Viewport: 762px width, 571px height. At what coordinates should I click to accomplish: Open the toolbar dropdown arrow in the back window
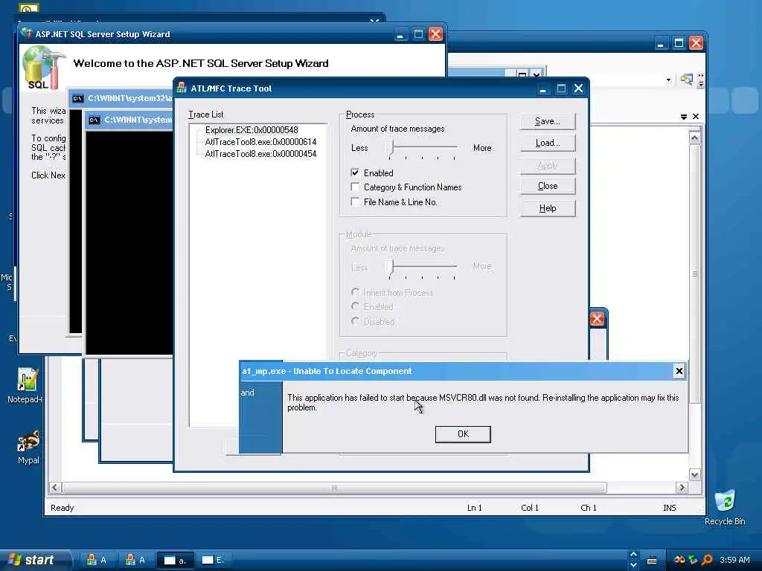[x=669, y=80]
